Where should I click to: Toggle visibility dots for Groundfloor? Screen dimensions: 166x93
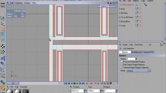[x=140, y=21]
